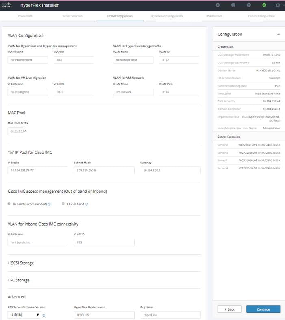The image size is (285, 320).
Task: Collapse the Configuration panel with arrow icon
Action: click(x=278, y=34)
